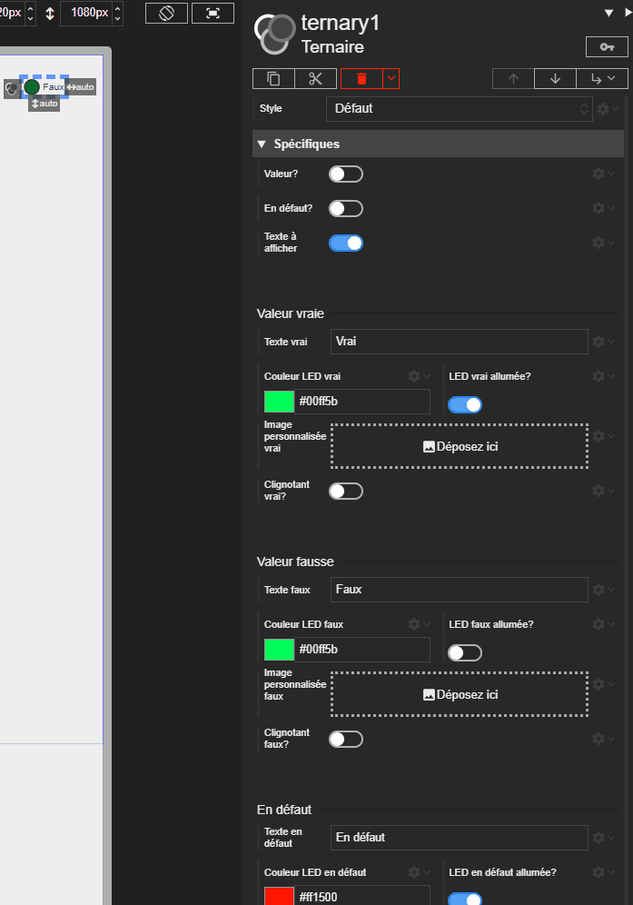Image resolution: width=633 pixels, height=905 pixels.
Task: Open gear options for Texte à afficher
Action: [x=604, y=243]
